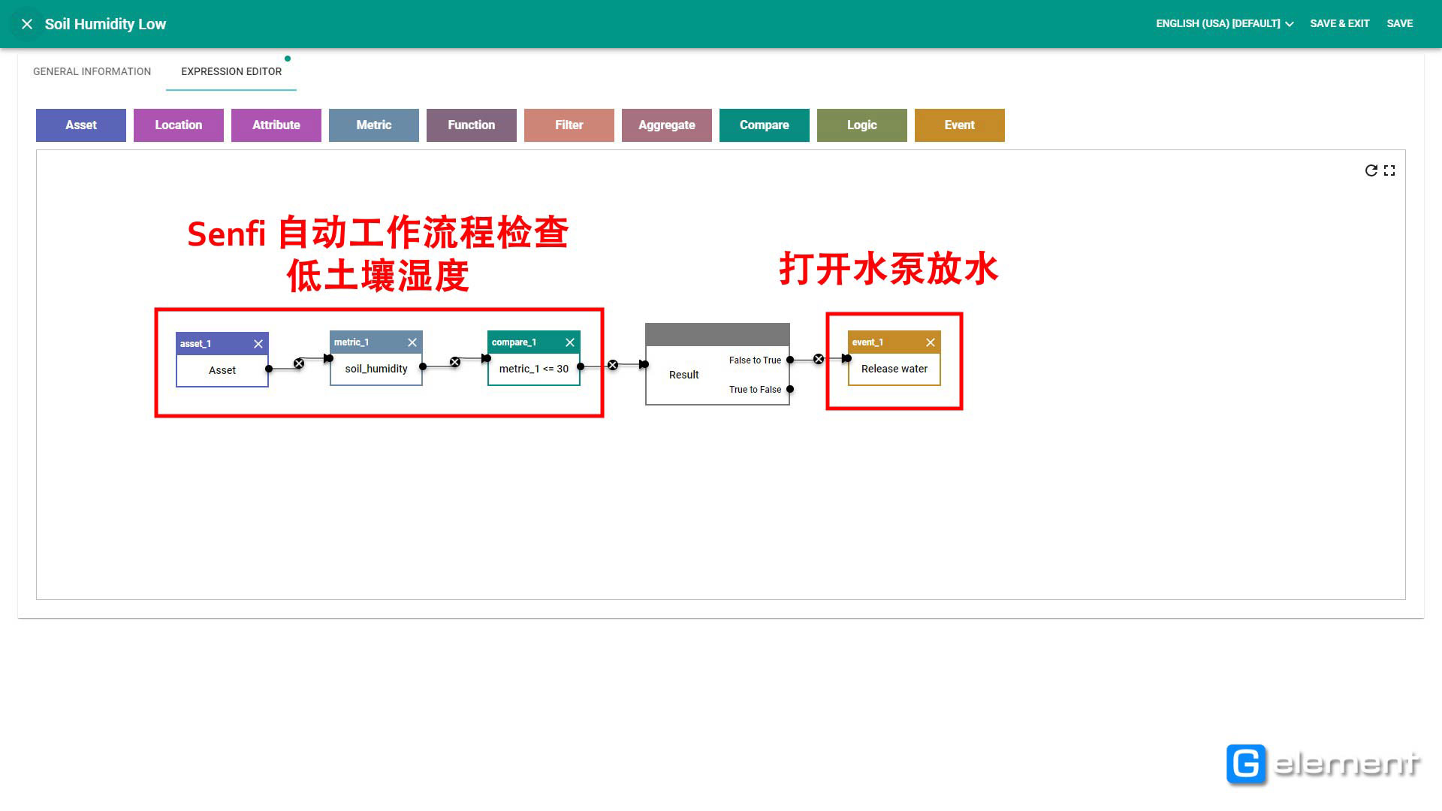This screenshot has height=811, width=1442.
Task: Close the Soil Humidity Low editor
Action: [x=27, y=24]
